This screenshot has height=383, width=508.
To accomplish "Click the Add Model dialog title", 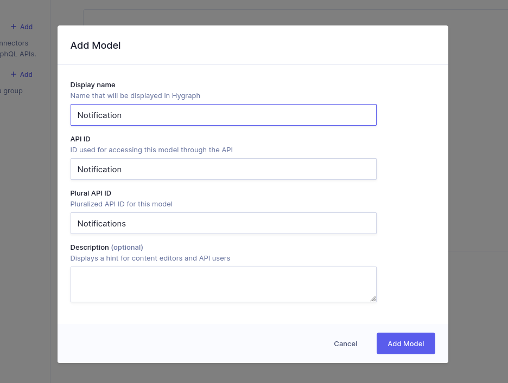I will tap(96, 46).
